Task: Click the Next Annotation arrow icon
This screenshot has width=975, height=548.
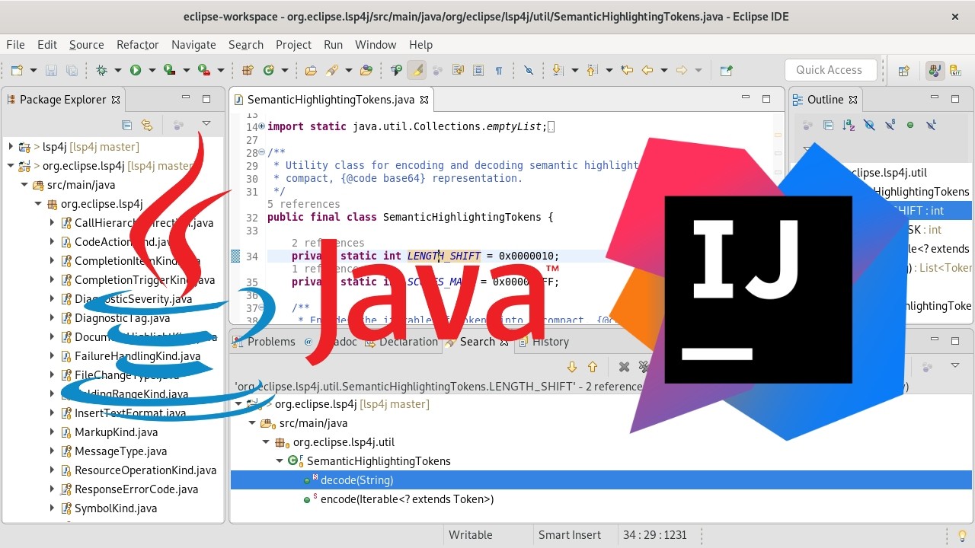Action: point(557,70)
